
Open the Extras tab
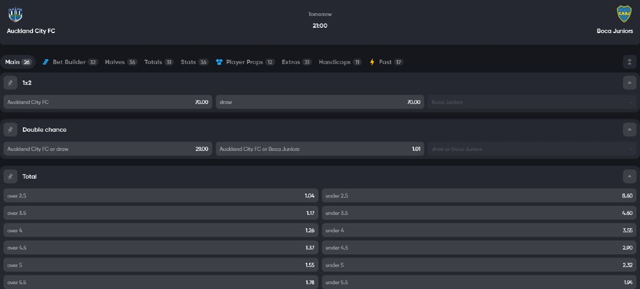coord(297,62)
